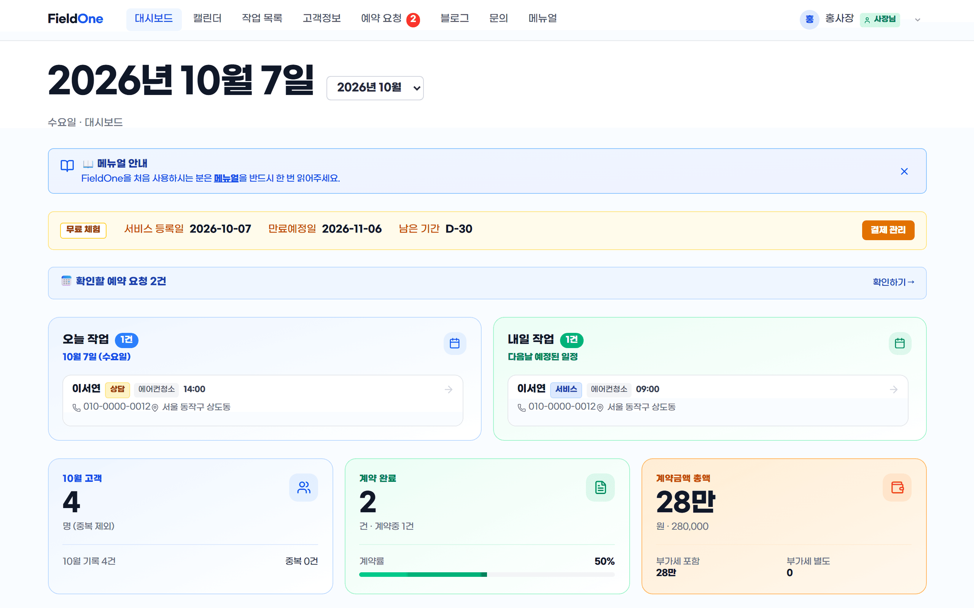This screenshot has width=974, height=608.
Task: Click the 홍사장 username
Action: tap(839, 19)
